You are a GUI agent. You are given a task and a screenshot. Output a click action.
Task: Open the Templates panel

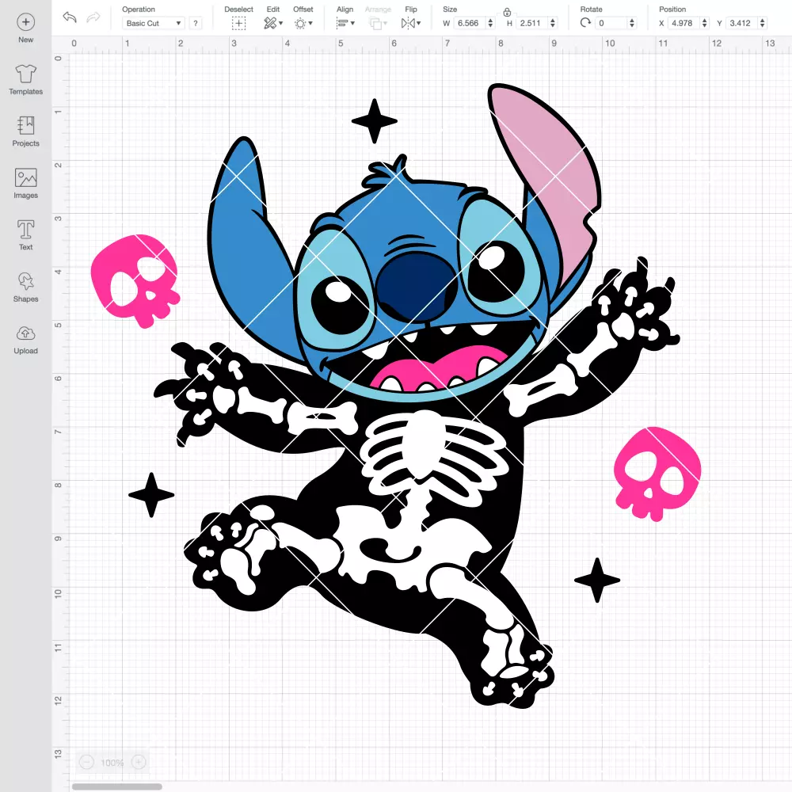(26, 80)
